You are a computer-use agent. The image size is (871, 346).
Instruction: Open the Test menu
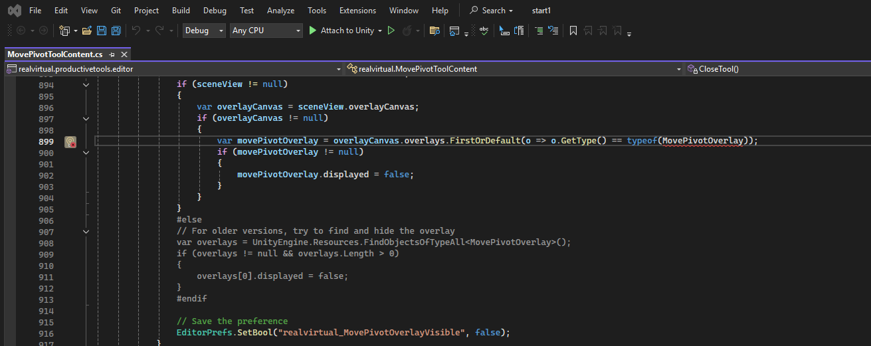pos(246,11)
